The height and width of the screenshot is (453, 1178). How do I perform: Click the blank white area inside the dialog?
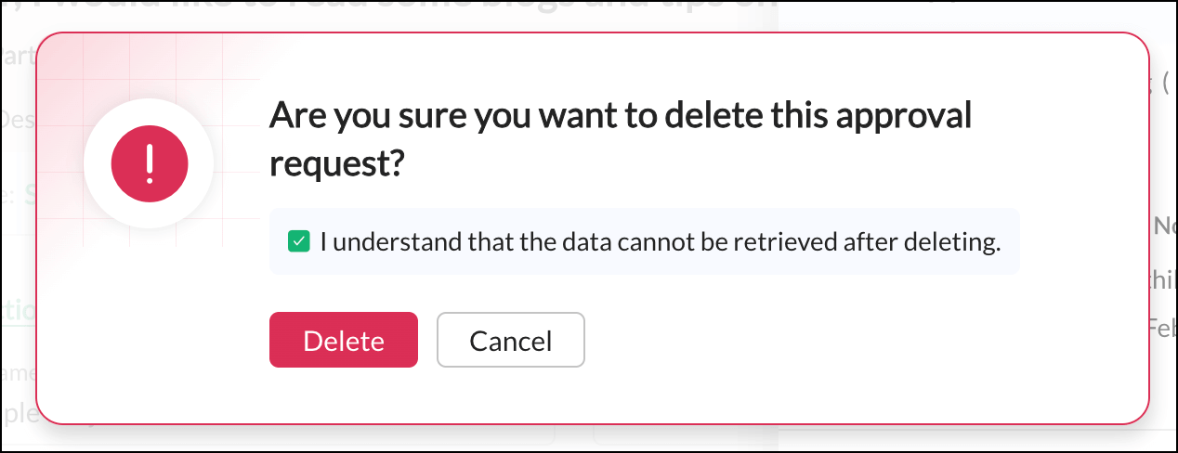coord(836,353)
